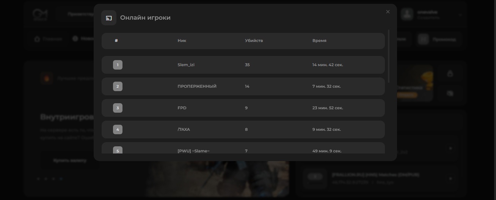Click rank badge 5 for [PWU] ~Slame~
Screen dimensions: 496x200
[118, 150]
